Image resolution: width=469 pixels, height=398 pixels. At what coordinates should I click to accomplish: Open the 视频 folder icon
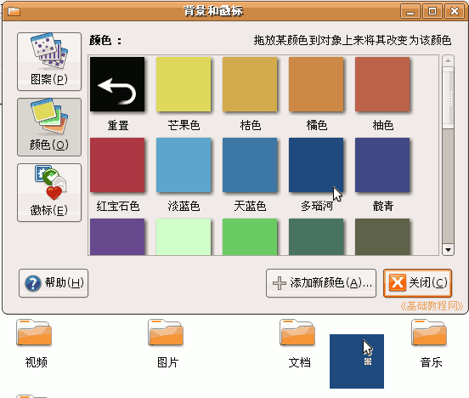tap(34, 333)
